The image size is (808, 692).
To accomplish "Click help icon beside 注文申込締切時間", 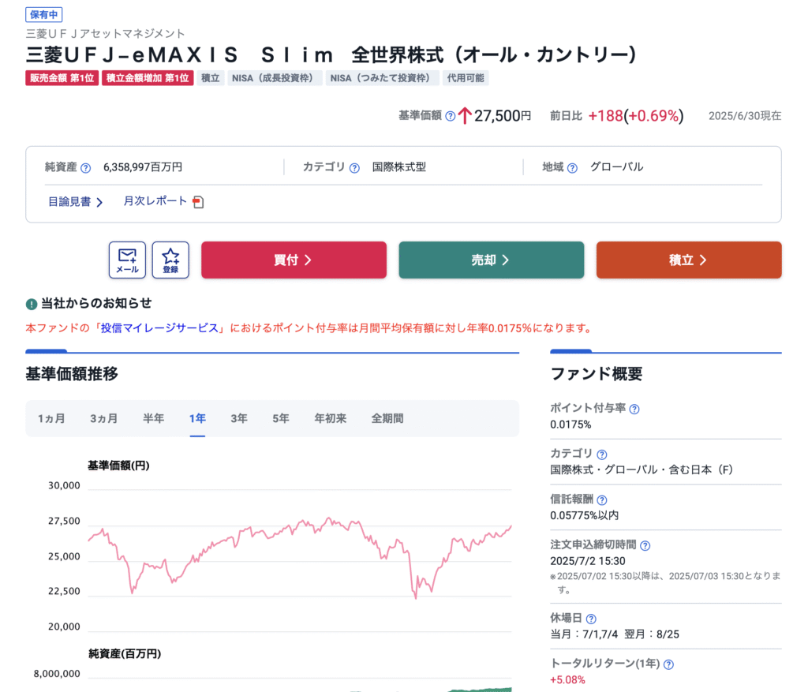I will [645, 546].
